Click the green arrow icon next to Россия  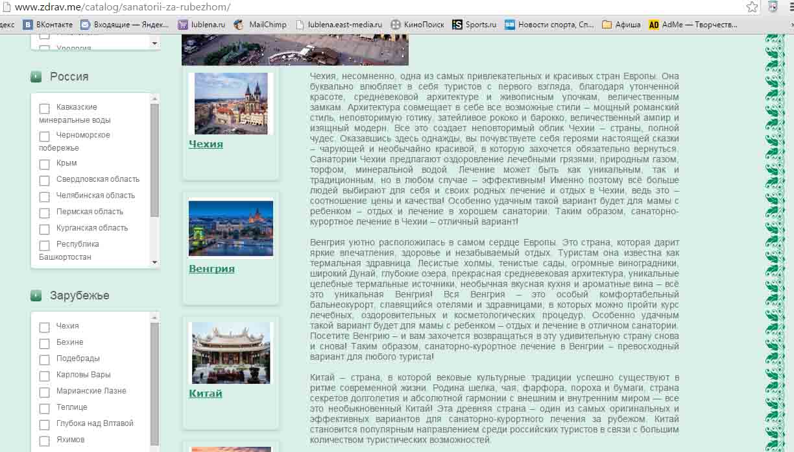point(36,77)
